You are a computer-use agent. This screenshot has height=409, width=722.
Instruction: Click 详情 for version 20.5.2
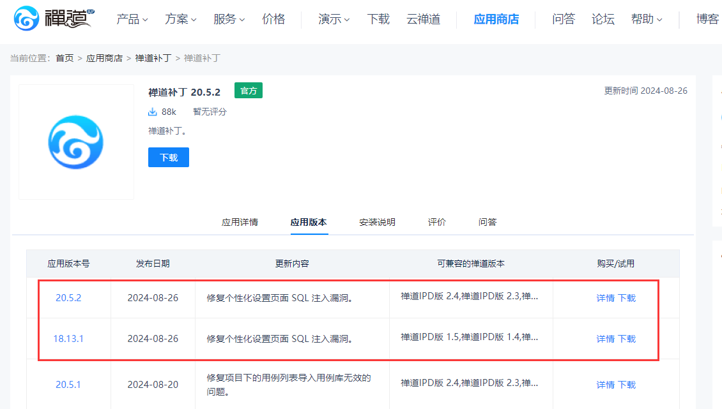pos(606,298)
